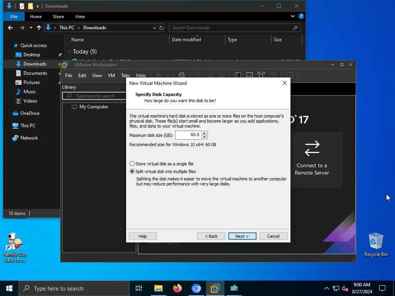Open Customize Quick Access Toolbar dropdown

pos(37,6)
